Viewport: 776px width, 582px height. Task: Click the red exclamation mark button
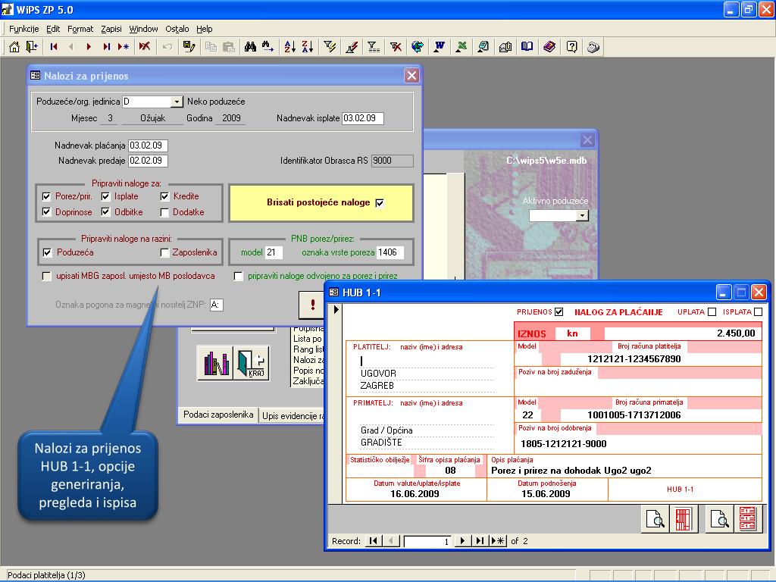point(311,305)
